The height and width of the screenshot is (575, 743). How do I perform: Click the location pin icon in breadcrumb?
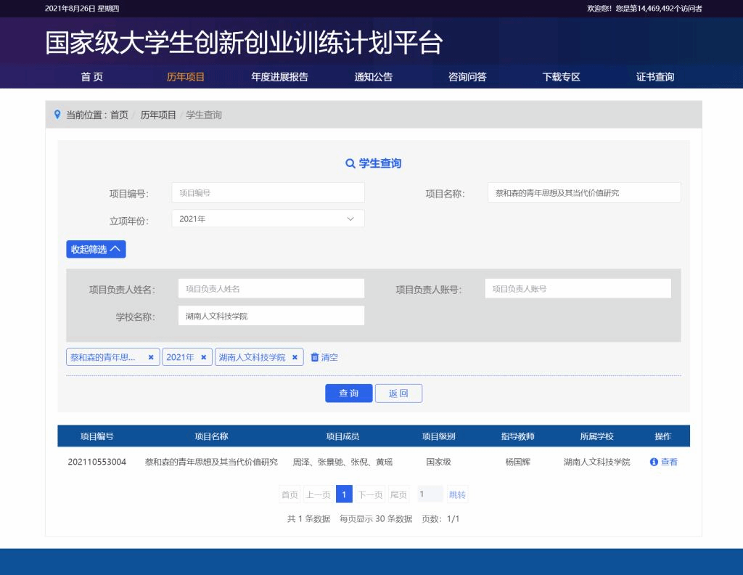pyautogui.click(x=57, y=115)
